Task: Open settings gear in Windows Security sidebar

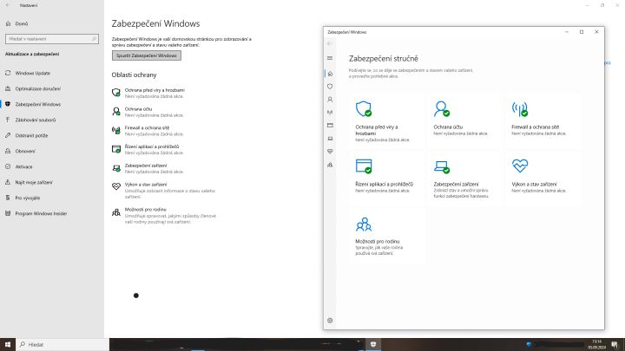Action: pos(330,321)
